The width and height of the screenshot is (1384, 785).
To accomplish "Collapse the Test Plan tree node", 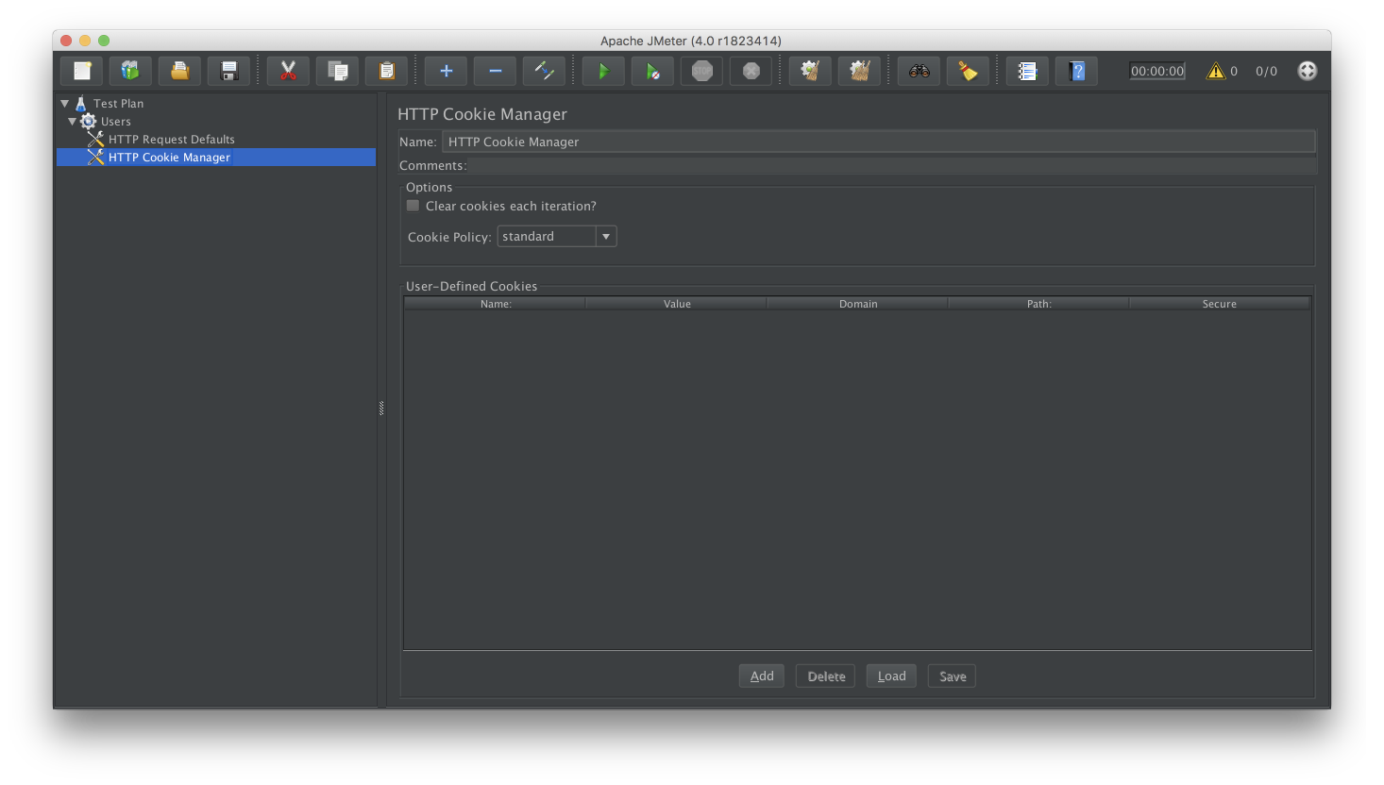I will [x=64, y=104].
